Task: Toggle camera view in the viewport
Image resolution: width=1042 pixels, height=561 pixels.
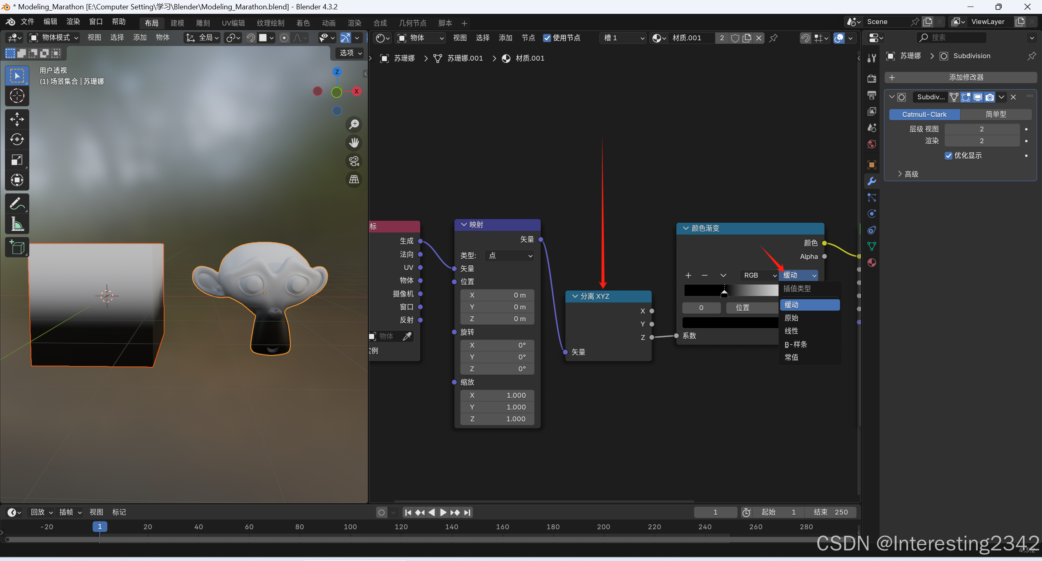Action: point(354,161)
